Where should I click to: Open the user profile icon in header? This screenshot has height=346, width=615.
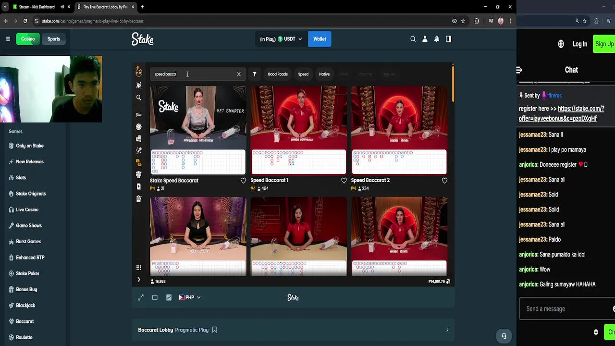425,39
